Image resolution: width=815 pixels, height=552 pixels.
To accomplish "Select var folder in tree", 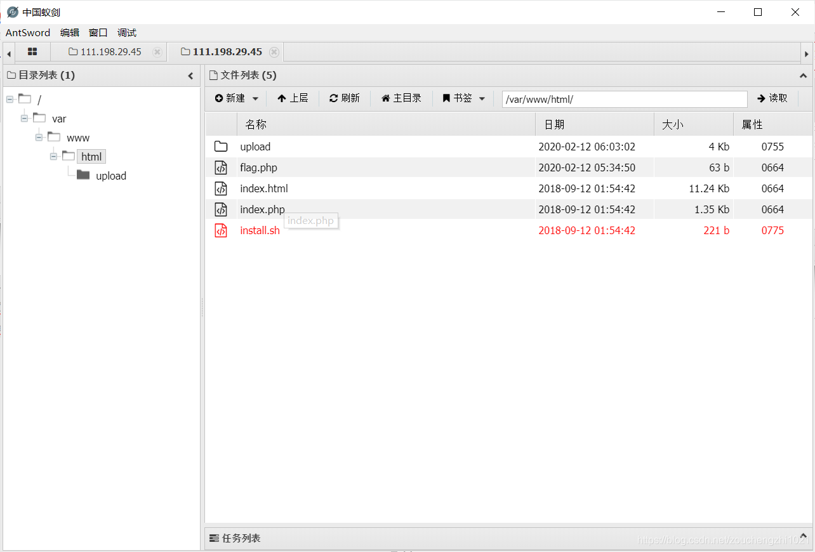I will (x=59, y=119).
